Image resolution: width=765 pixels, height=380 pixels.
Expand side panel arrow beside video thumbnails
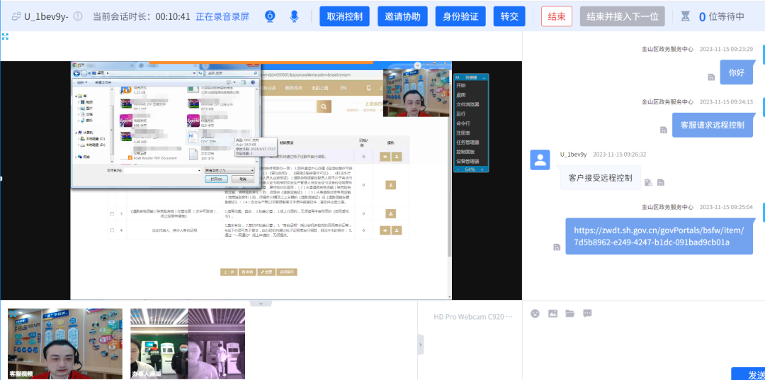(x=421, y=345)
